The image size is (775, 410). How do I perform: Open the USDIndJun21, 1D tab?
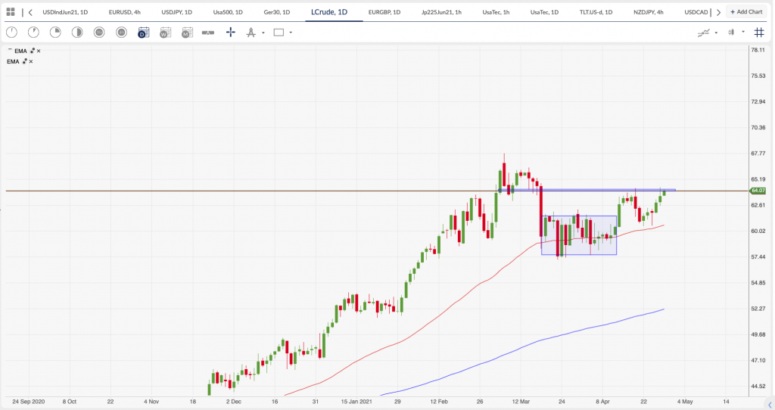coord(65,12)
